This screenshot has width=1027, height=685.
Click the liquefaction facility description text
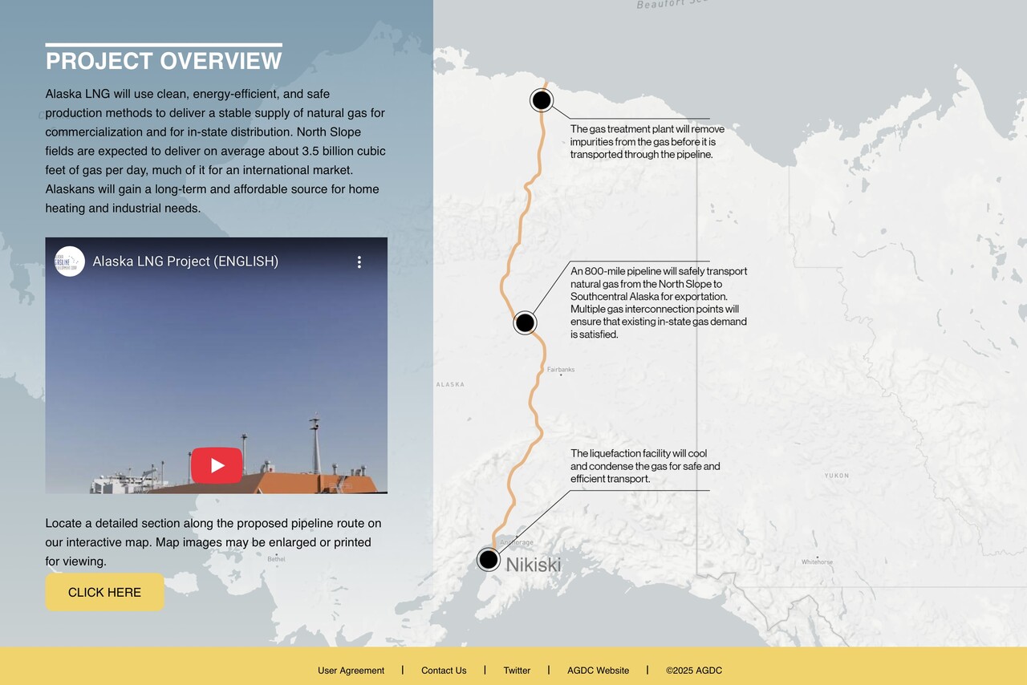pyautogui.click(x=644, y=466)
